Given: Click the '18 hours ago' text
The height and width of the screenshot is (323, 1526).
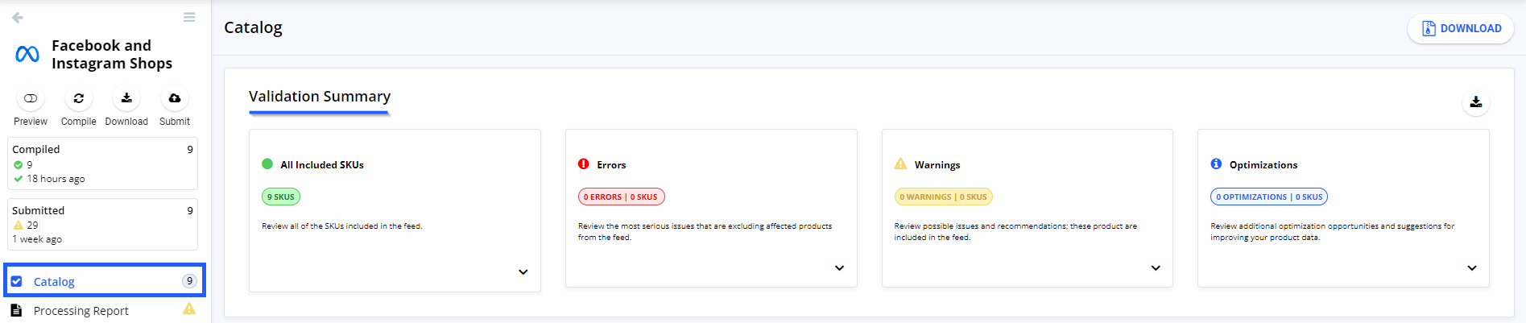Looking at the screenshot, I should (56, 179).
